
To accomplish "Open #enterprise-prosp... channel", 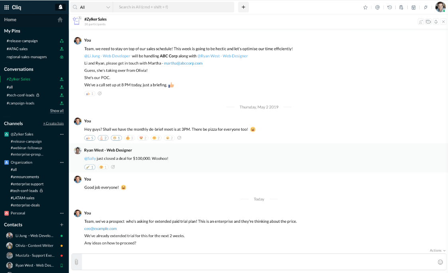I will [27, 155].
